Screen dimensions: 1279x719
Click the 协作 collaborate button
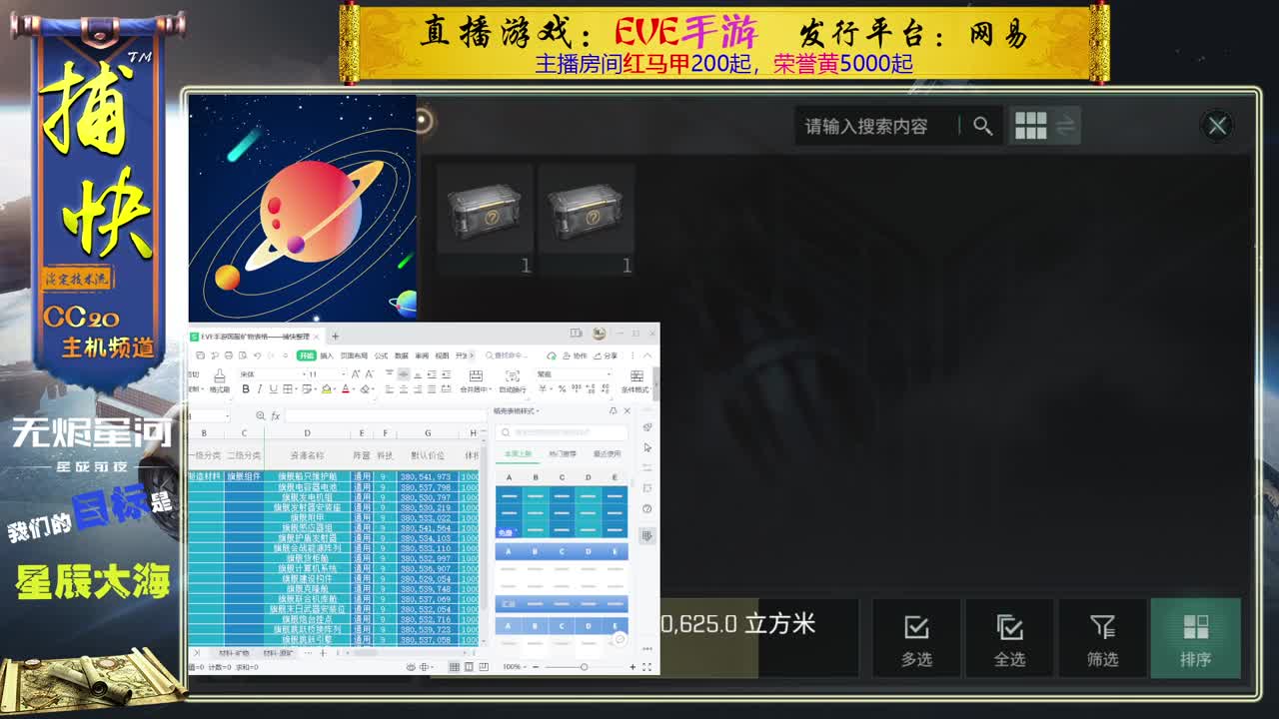click(x=574, y=356)
